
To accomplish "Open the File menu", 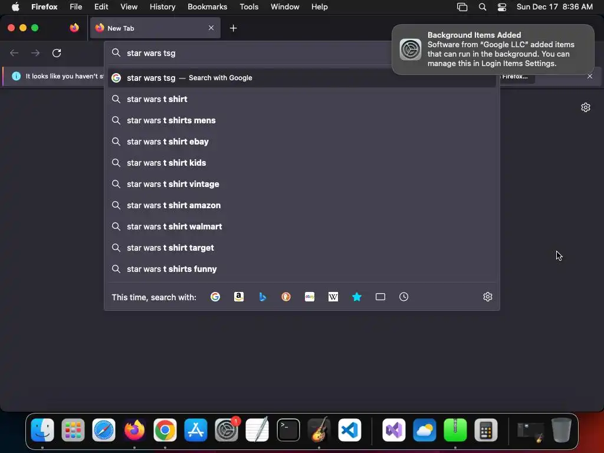I will point(75,6).
